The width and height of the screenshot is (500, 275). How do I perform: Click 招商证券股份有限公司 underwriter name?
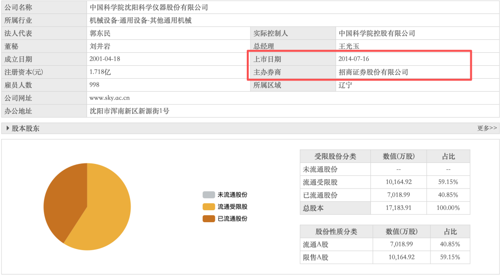point(374,72)
